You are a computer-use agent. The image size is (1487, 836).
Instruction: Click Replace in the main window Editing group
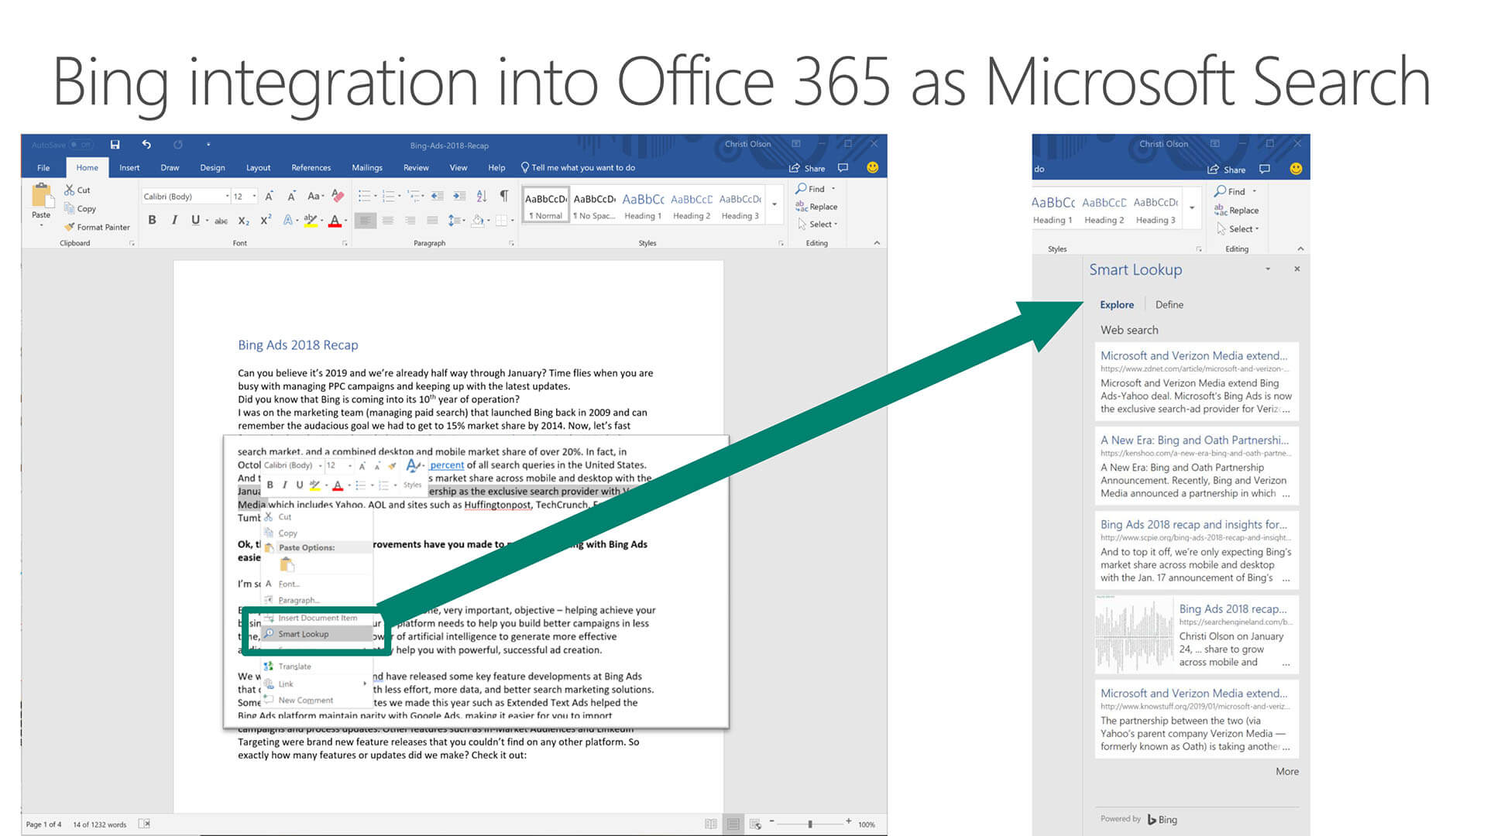(x=816, y=207)
